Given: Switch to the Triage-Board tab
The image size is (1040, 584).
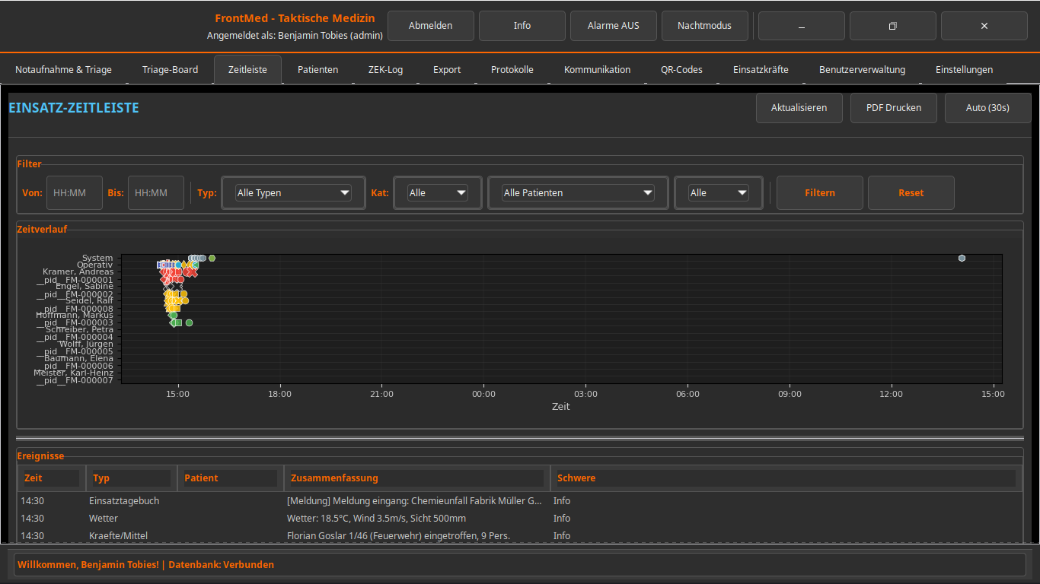Looking at the screenshot, I should [x=170, y=70].
